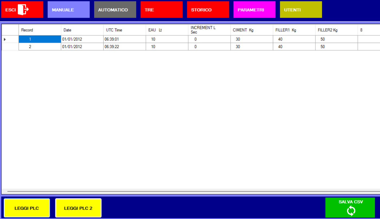
Task: Select the FILLER1 value 40 in record 1
Action: (294, 39)
